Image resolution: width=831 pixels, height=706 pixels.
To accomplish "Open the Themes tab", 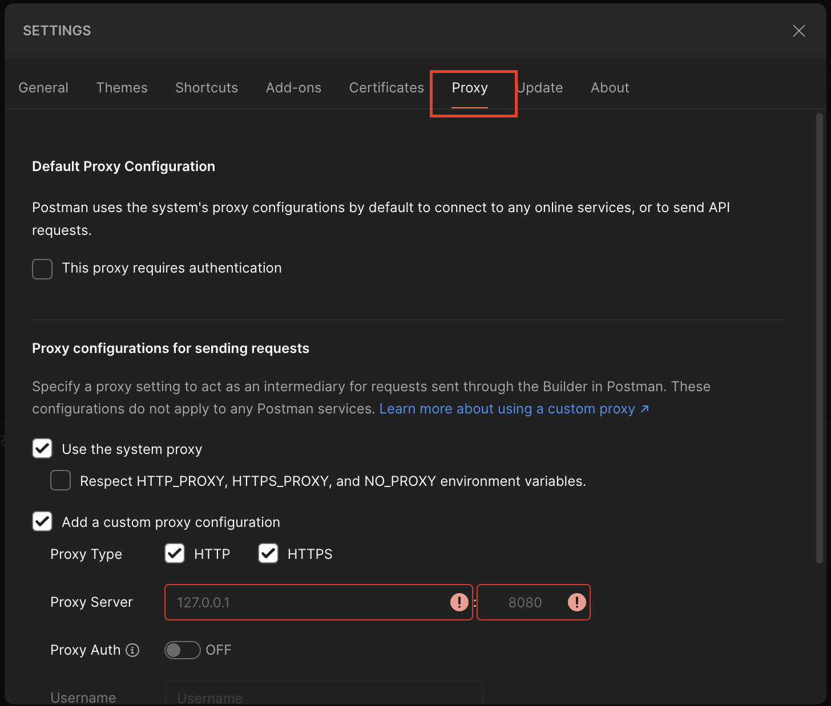I will pyautogui.click(x=122, y=87).
